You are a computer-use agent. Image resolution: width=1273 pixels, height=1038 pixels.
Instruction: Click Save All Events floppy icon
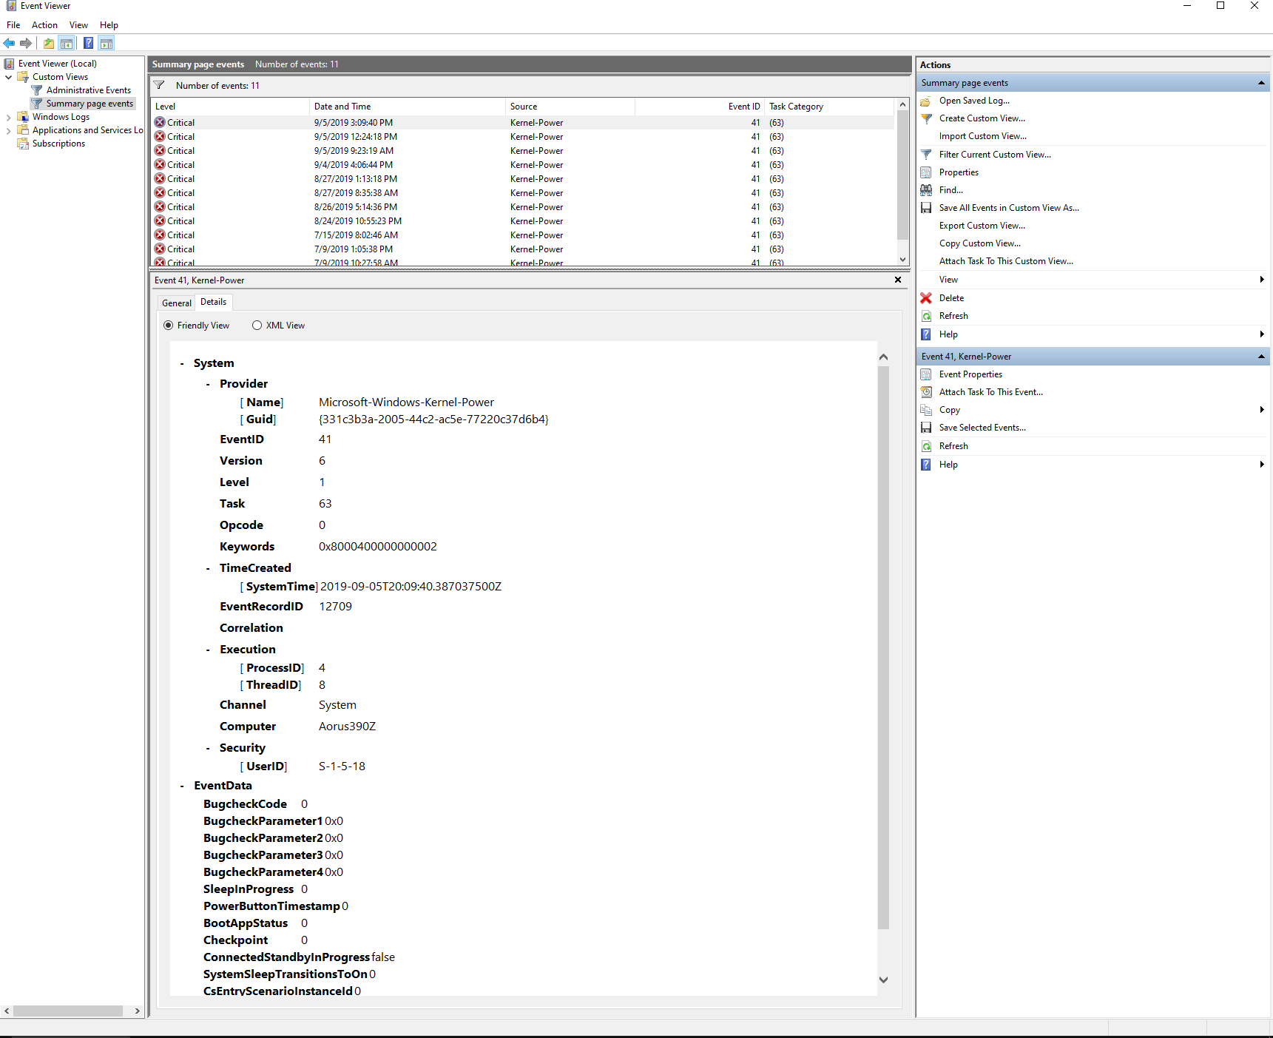pos(926,208)
